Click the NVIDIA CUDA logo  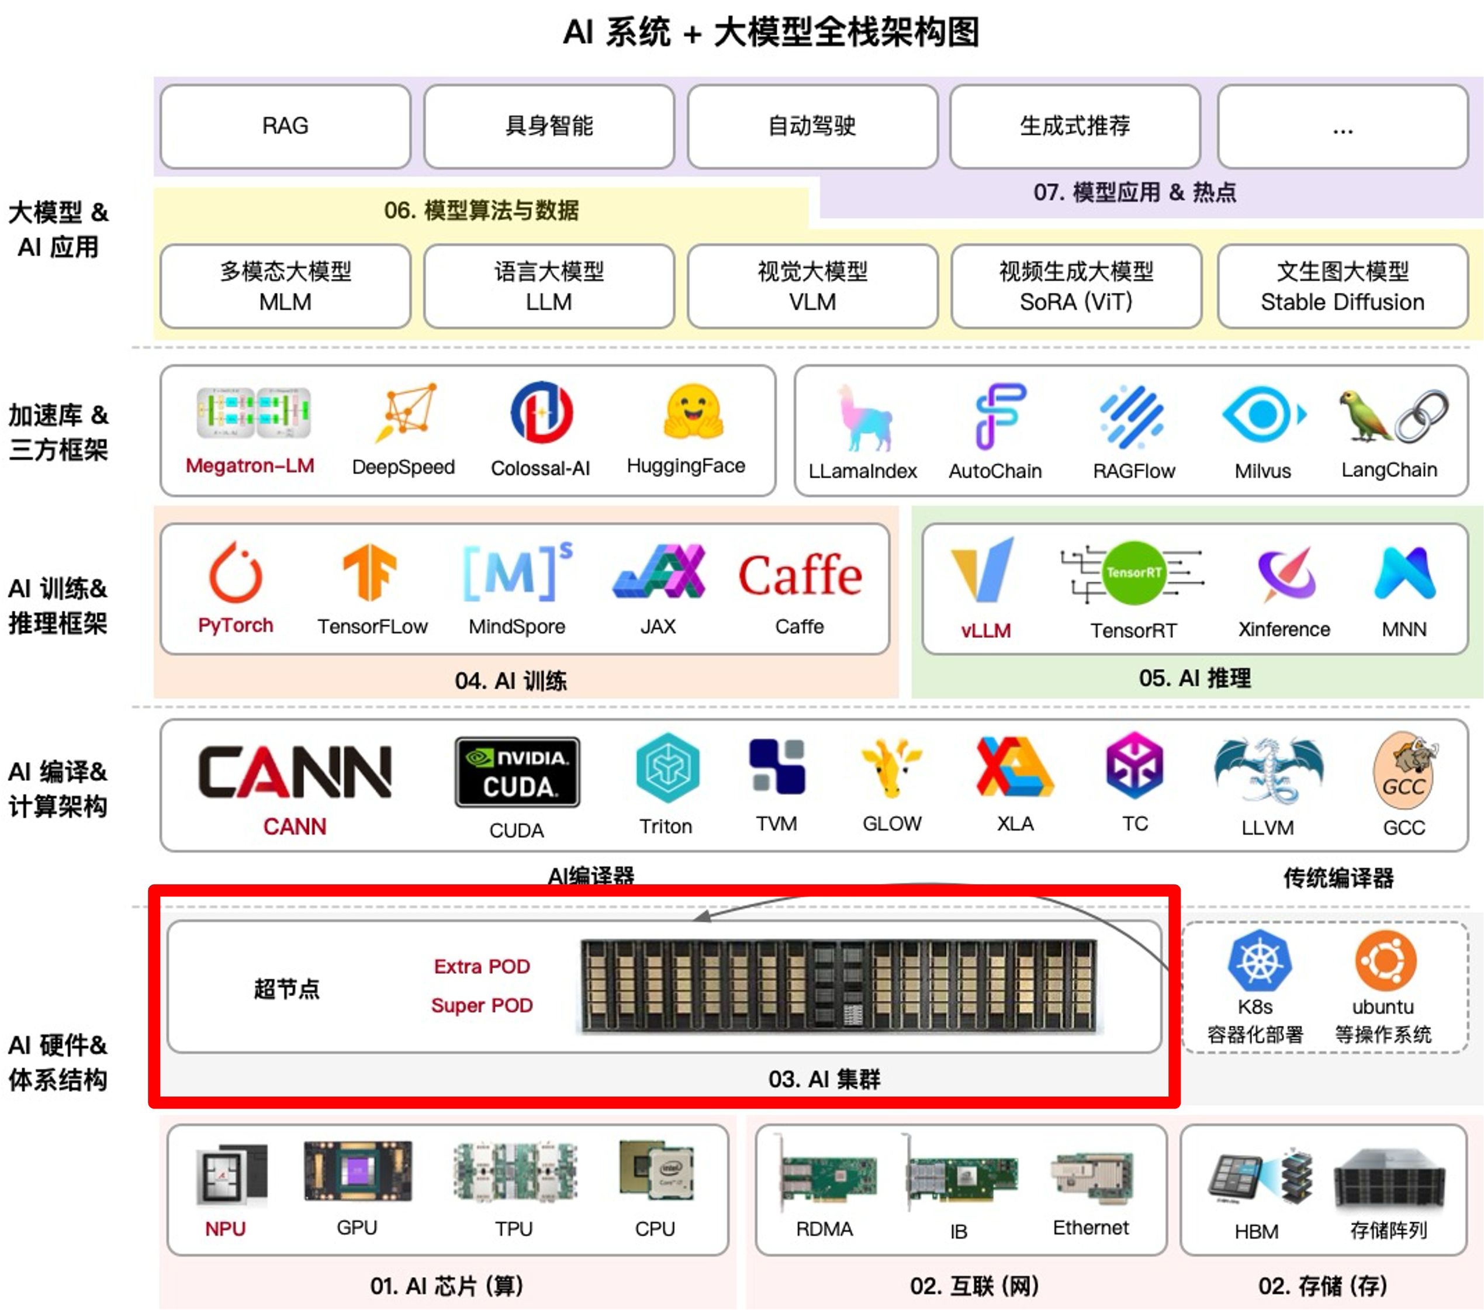[517, 772]
